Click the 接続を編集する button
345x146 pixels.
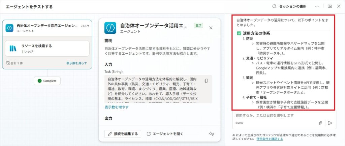click(x=123, y=134)
